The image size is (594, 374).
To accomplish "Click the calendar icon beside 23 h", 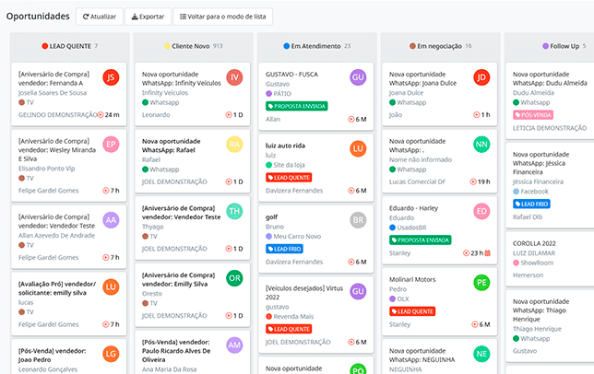I will pyautogui.click(x=488, y=253).
